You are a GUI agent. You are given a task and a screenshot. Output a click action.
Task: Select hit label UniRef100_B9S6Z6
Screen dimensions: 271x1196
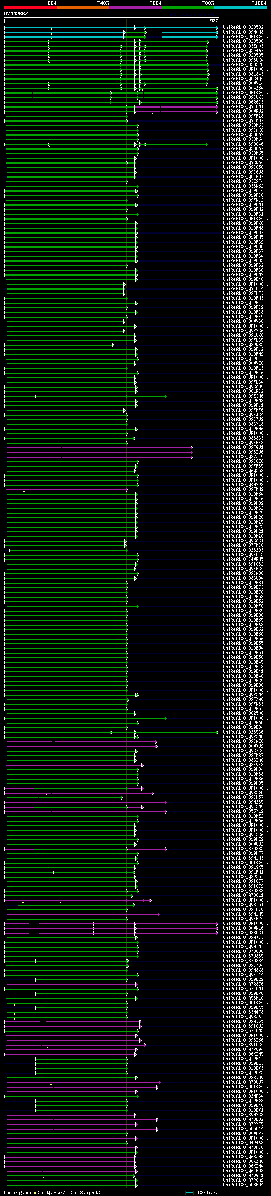point(243,461)
